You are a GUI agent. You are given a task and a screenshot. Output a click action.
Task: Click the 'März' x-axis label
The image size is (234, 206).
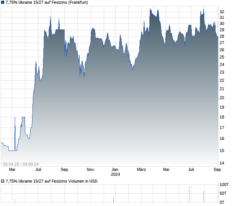(141, 170)
